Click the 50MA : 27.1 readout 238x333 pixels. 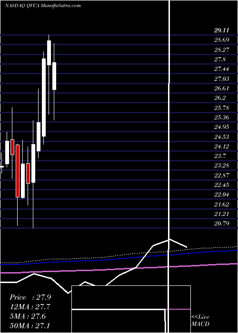tap(30, 325)
